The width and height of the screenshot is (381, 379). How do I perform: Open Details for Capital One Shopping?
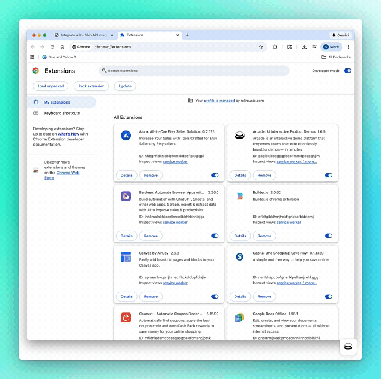pos(240,296)
